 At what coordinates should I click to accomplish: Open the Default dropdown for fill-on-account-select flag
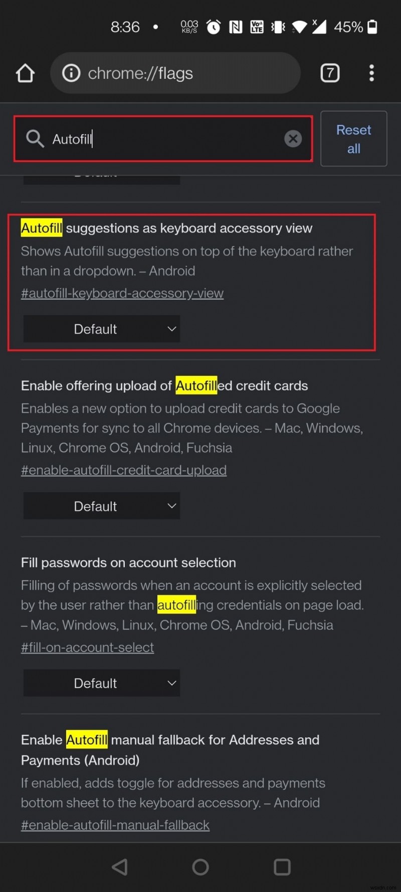click(x=101, y=683)
